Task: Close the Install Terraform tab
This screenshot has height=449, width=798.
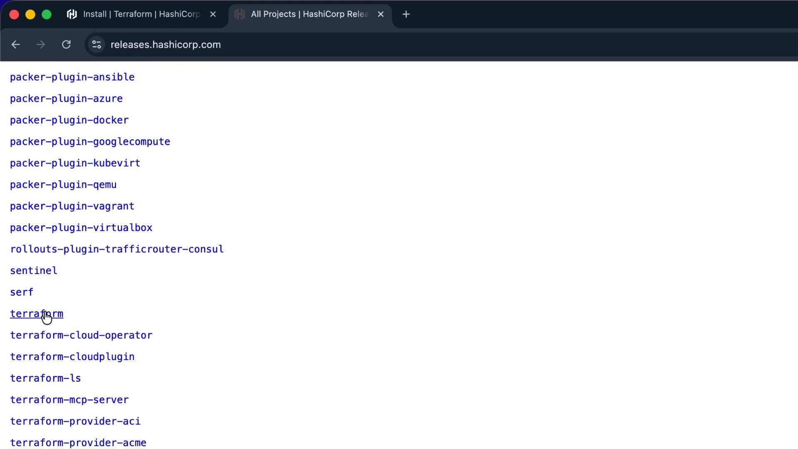Action: [x=213, y=15]
